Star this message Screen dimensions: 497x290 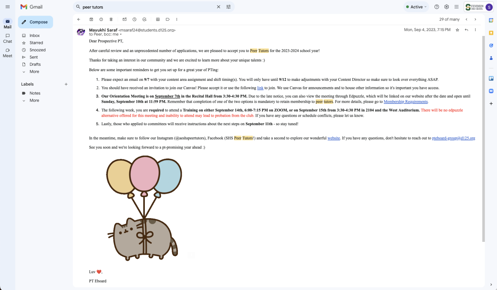click(x=457, y=30)
